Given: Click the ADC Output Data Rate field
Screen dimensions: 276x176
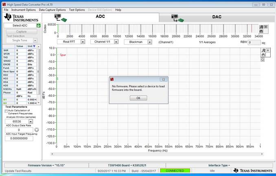Looking at the screenshot, I should pyautogui.click(x=19, y=130).
